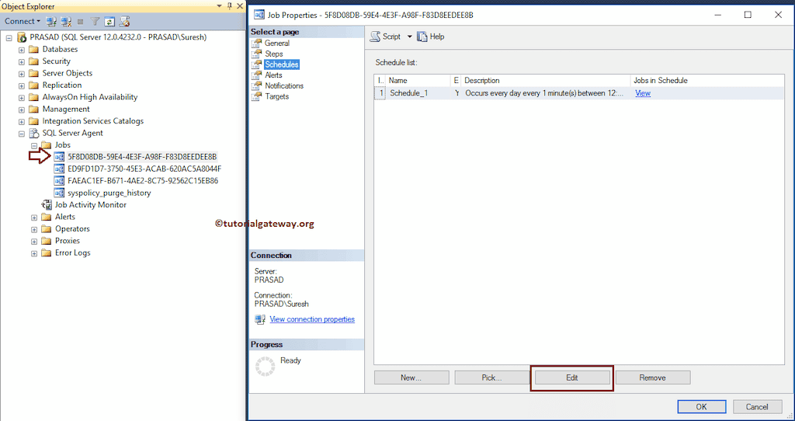Open the Connect dropdown in Object Explorer
The width and height of the screenshot is (795, 421).
coord(23,21)
